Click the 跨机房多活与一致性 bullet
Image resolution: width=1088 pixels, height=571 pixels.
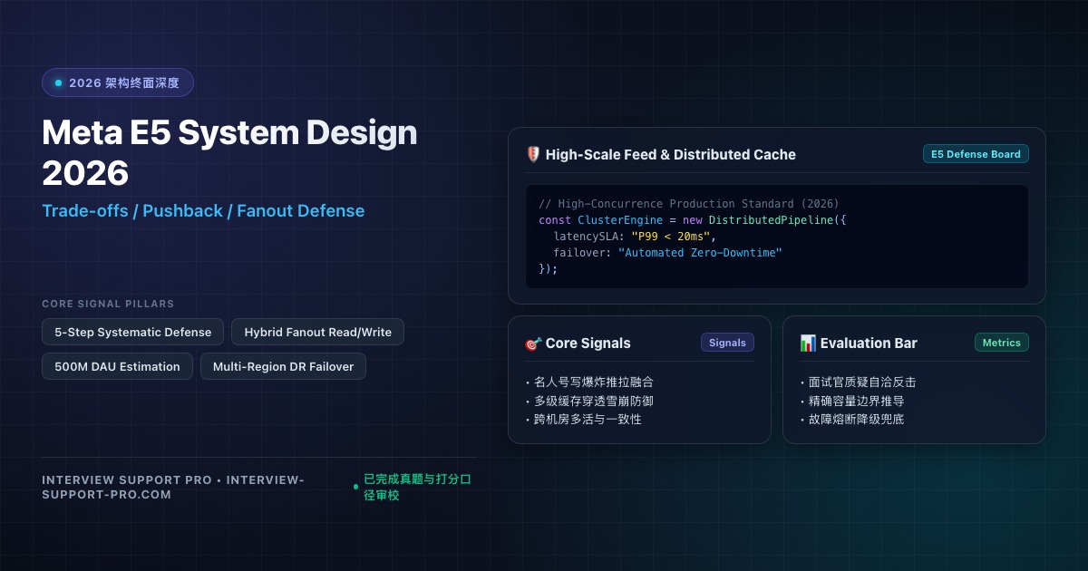[582, 419]
